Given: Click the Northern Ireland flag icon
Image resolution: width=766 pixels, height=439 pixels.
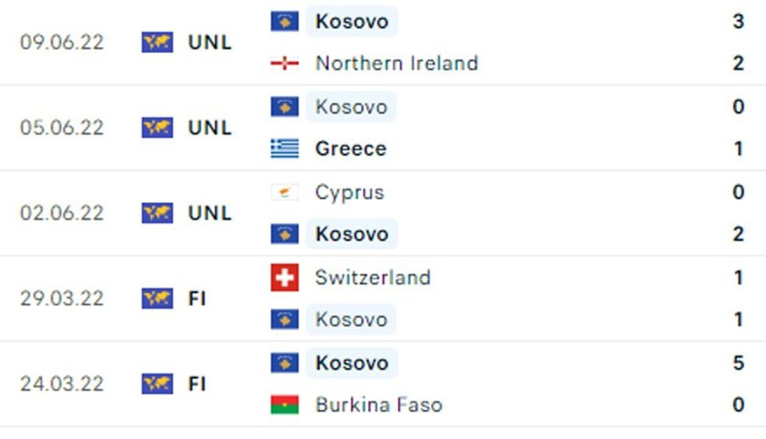Looking at the screenshot, I should (285, 64).
